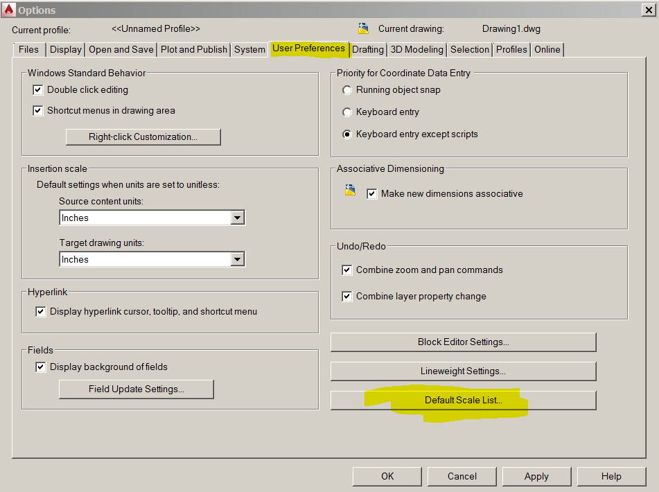
Task: Open the Target drawing units dropdown
Action: tap(237, 259)
